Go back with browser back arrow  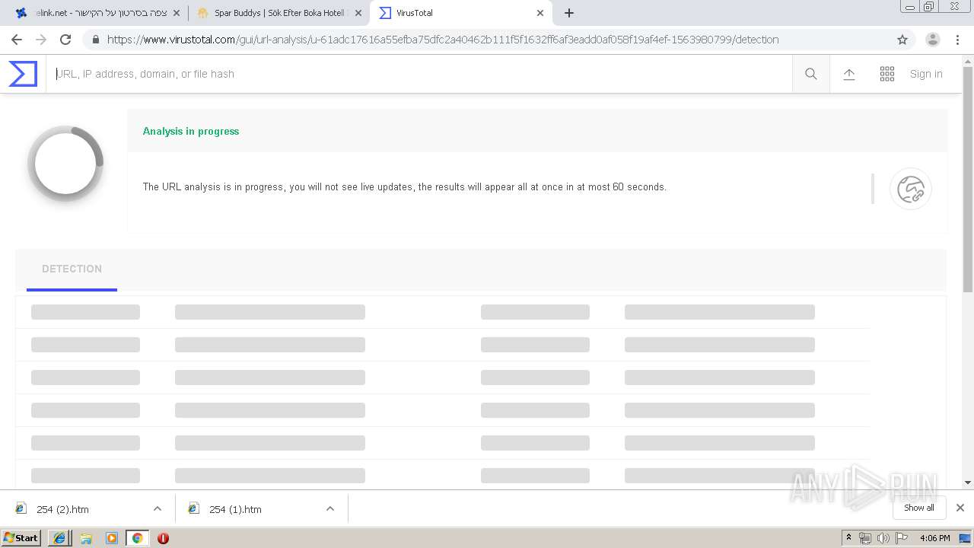point(17,40)
